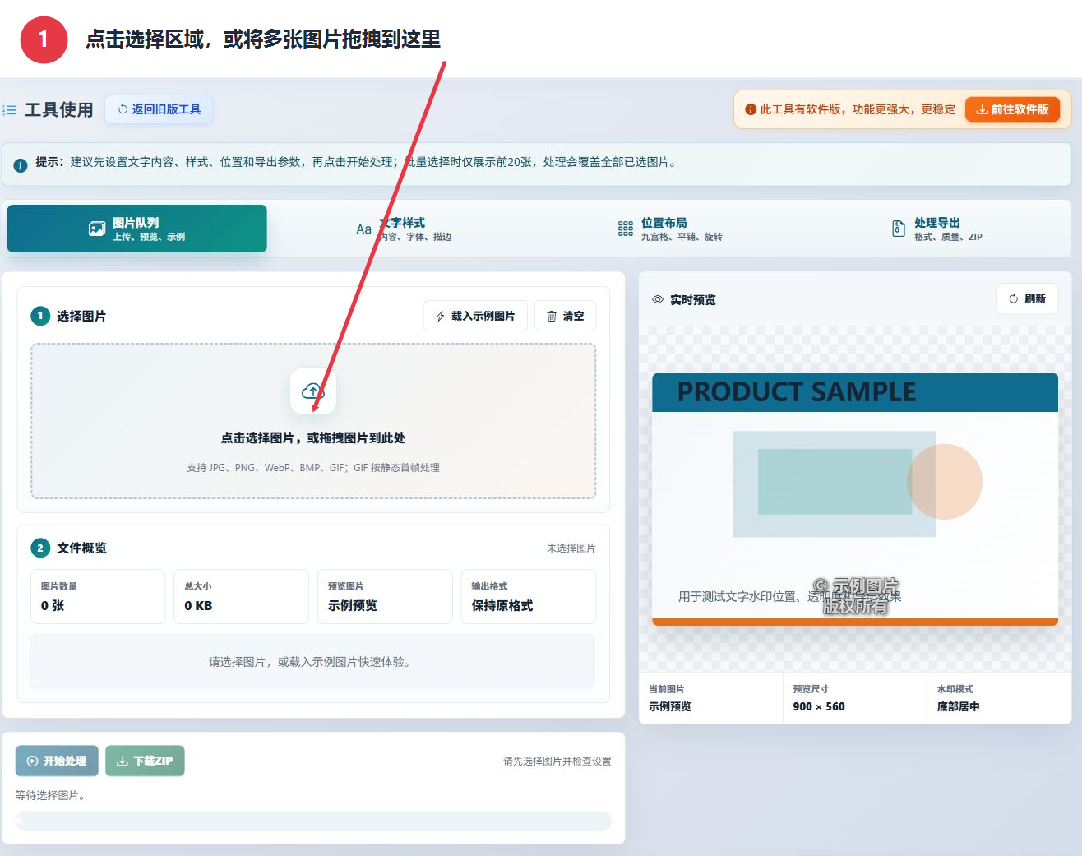Click the 水印模式 底部居中 value
Screen dimensions: 1082x856
coord(958,706)
